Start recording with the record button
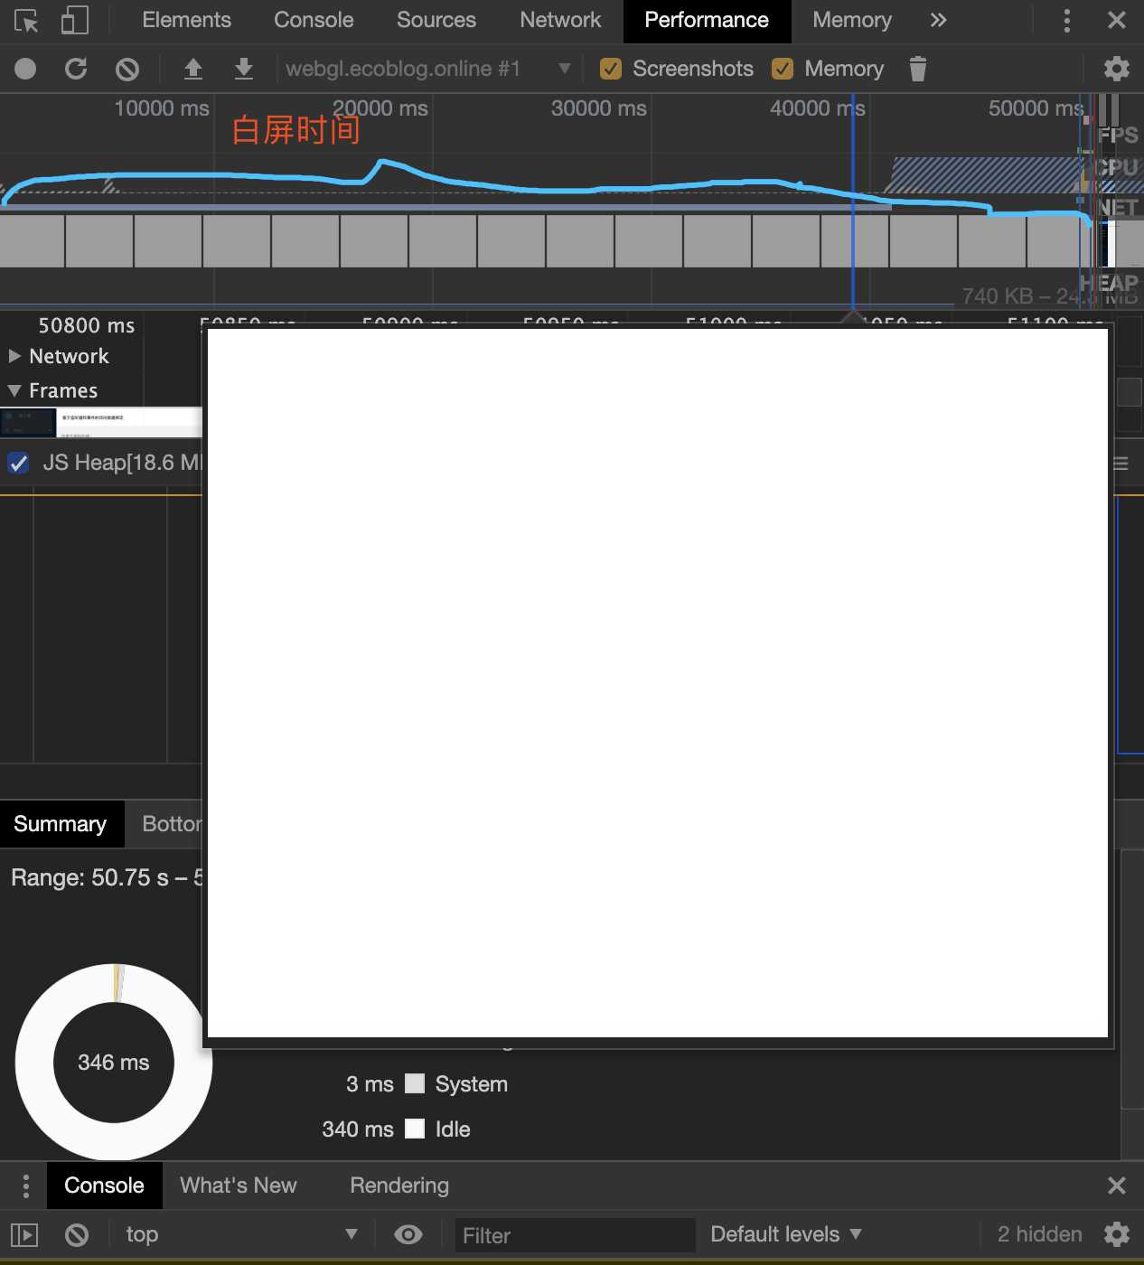 (25, 69)
